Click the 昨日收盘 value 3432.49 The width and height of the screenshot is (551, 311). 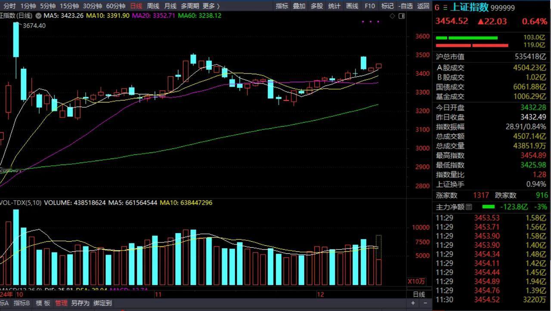click(x=533, y=117)
